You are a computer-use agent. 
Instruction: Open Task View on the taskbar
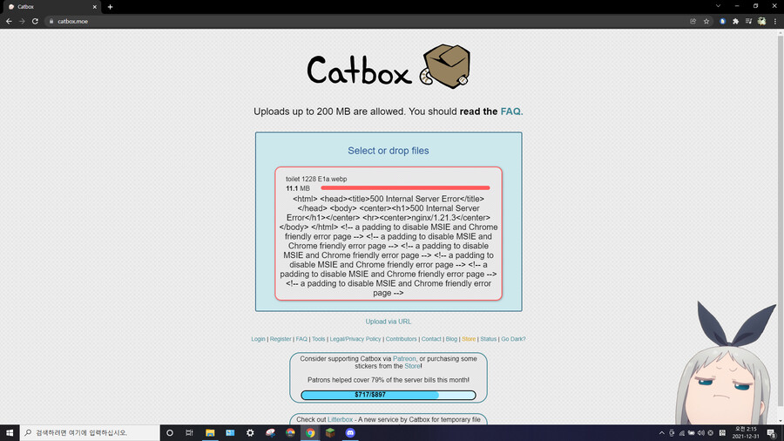point(189,432)
